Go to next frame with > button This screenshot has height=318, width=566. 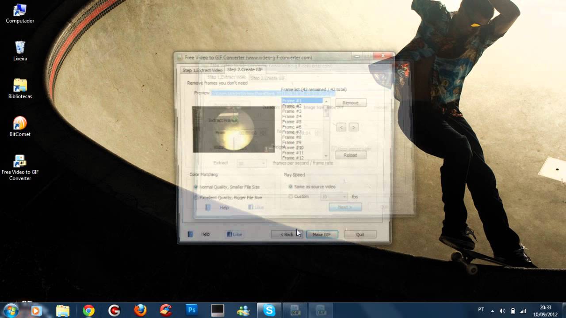click(x=353, y=127)
